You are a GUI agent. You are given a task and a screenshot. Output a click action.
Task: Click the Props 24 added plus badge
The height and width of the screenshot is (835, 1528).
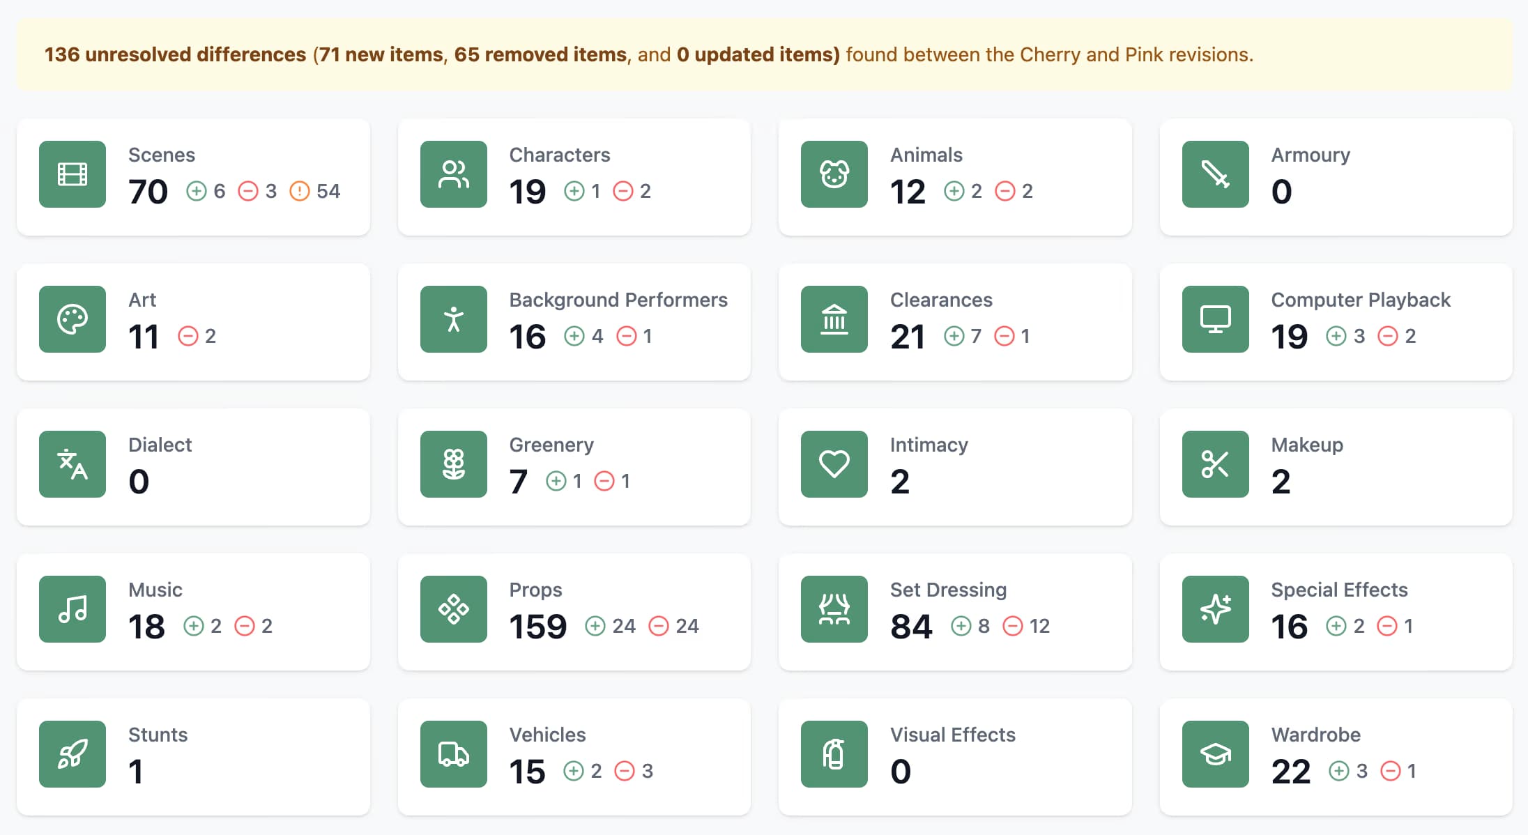point(610,626)
